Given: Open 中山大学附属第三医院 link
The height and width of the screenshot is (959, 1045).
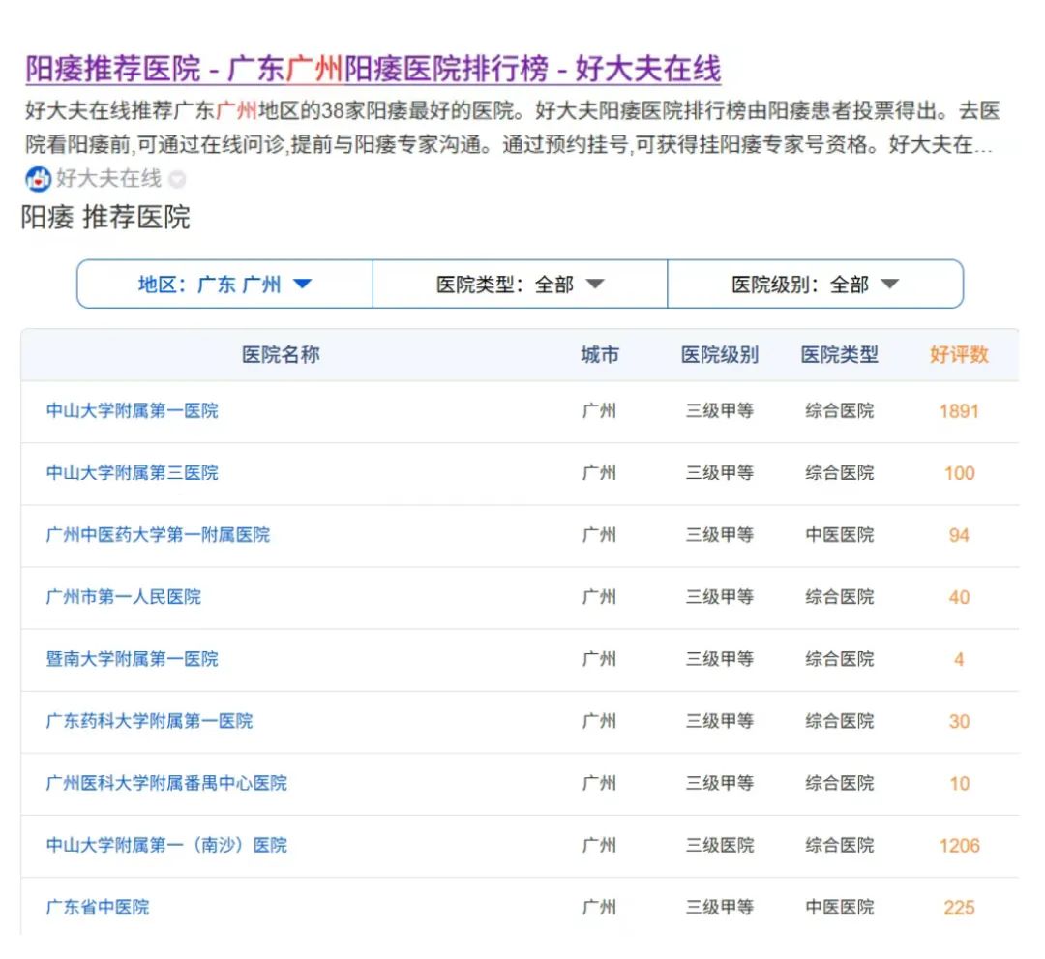Looking at the screenshot, I should [x=132, y=472].
